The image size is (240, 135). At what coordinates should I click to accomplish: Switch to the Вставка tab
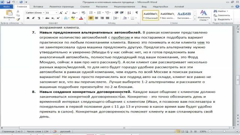point(38,7)
